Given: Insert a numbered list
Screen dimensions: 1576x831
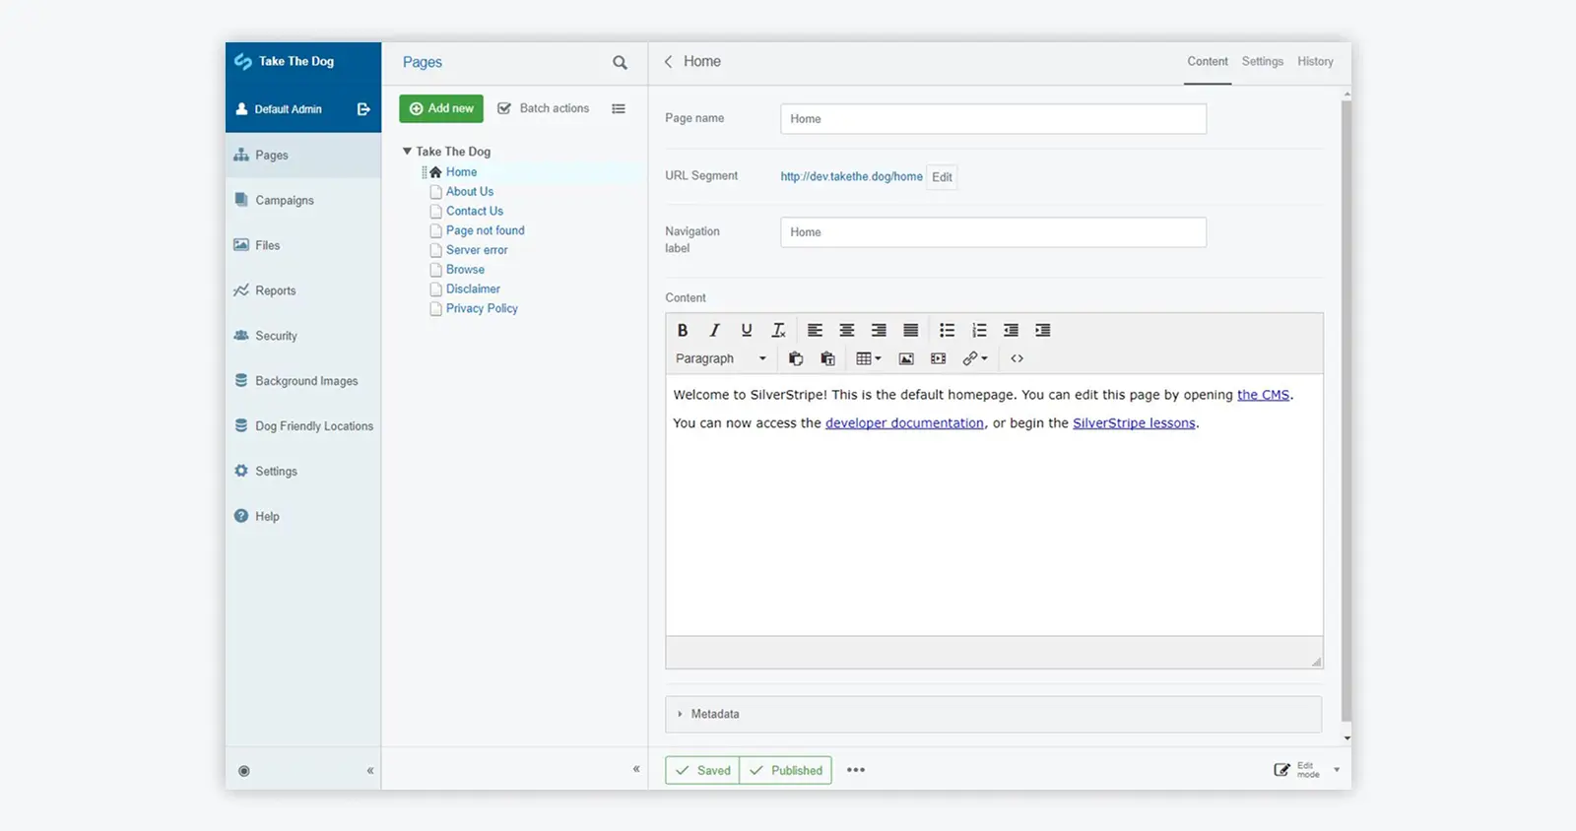Looking at the screenshot, I should [x=979, y=331].
